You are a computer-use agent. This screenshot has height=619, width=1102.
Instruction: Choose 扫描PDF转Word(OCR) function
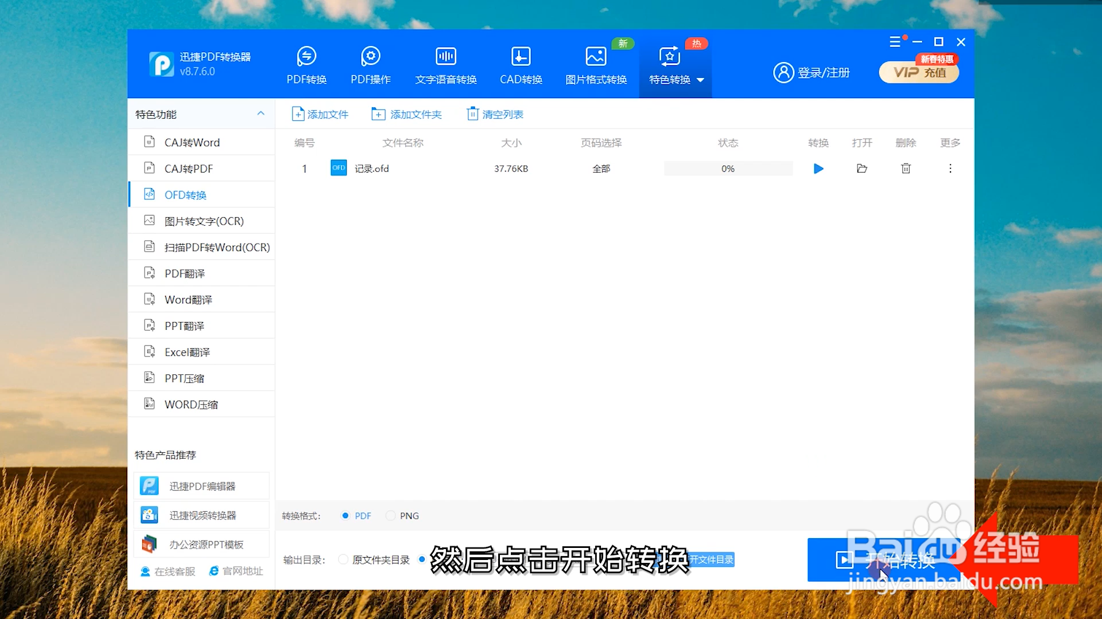pyautogui.click(x=201, y=247)
